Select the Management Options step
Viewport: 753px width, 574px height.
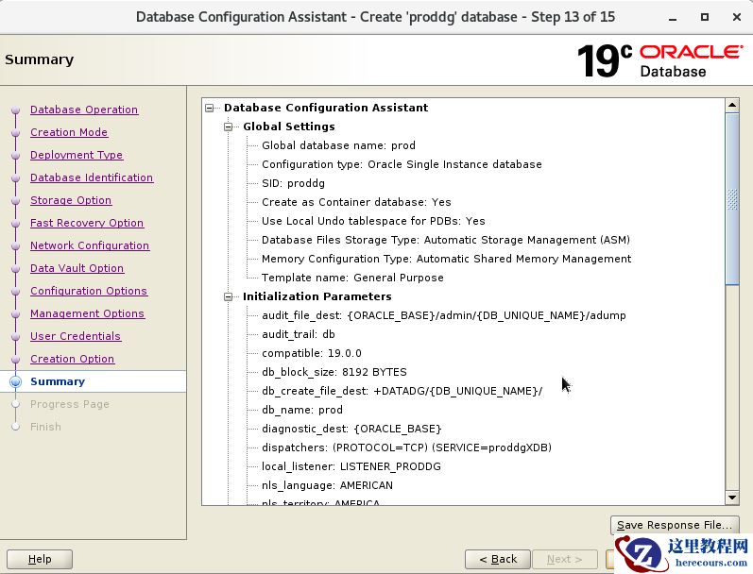click(x=87, y=313)
